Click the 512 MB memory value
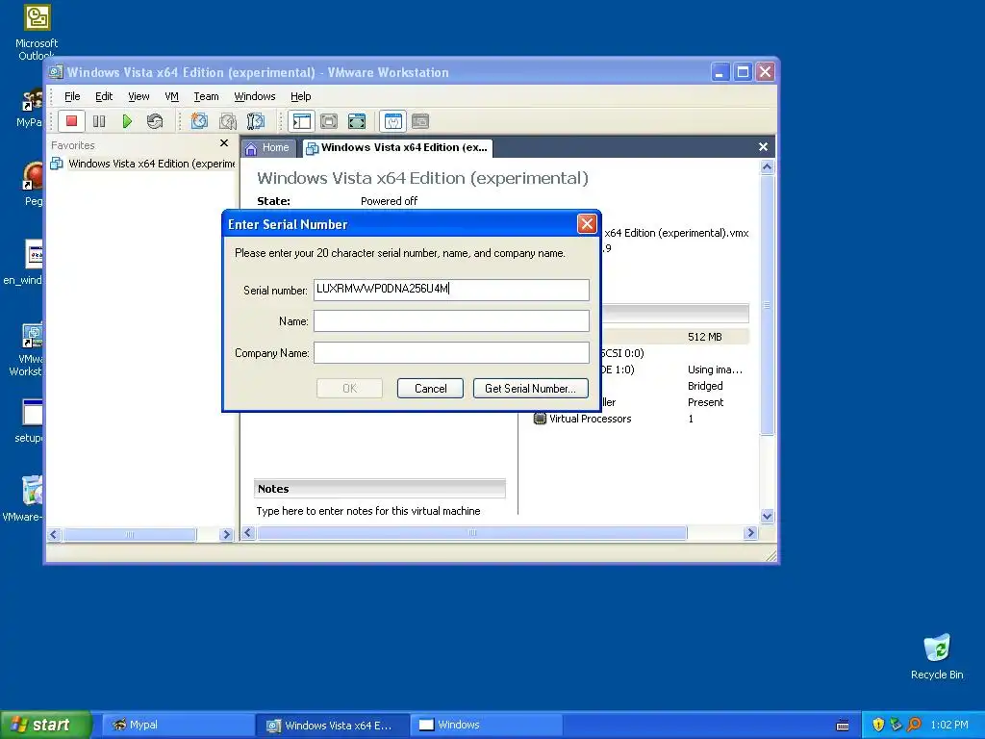Screen dimensions: 985x739 (705, 337)
